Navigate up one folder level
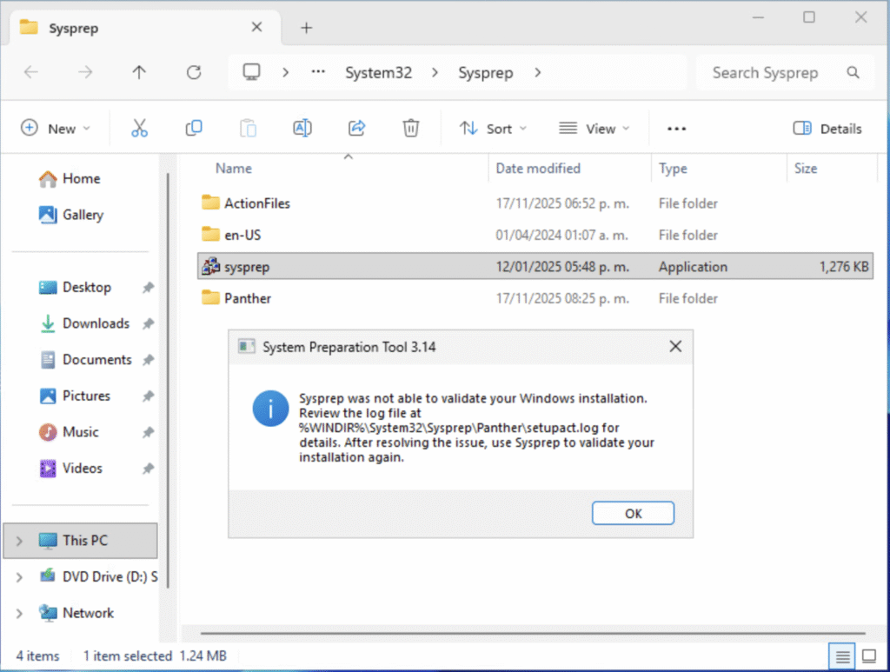The height and width of the screenshot is (672, 890). pyautogui.click(x=139, y=73)
